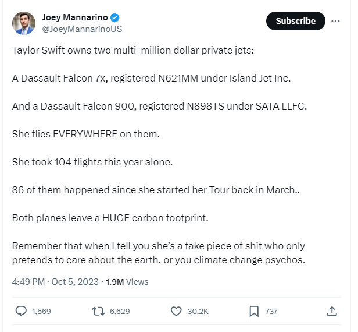Screen dimensions: 358x332
Task: Click the line mentioning N621MM registration
Action: 151,78
